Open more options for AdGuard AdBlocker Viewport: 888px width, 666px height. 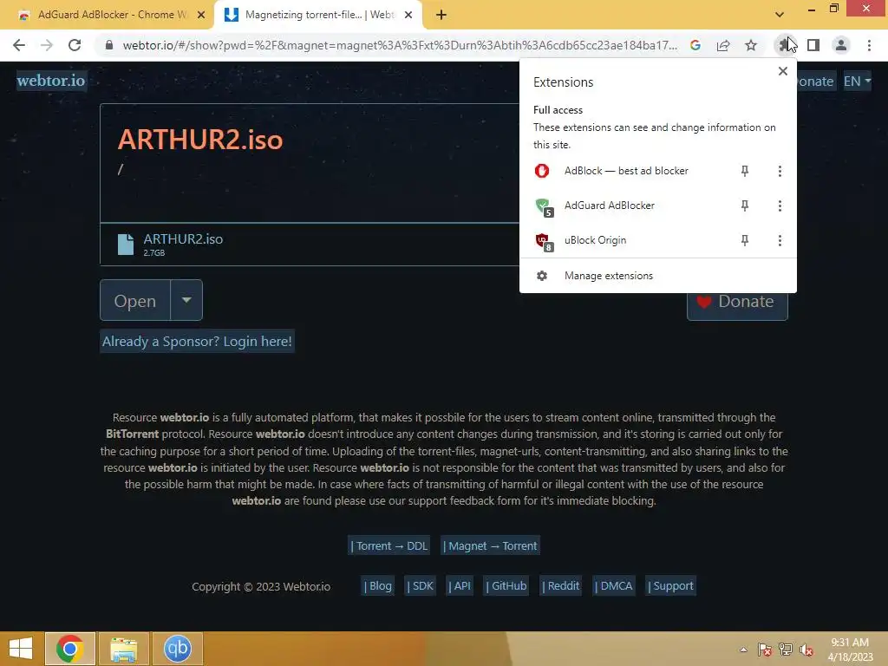coord(780,206)
